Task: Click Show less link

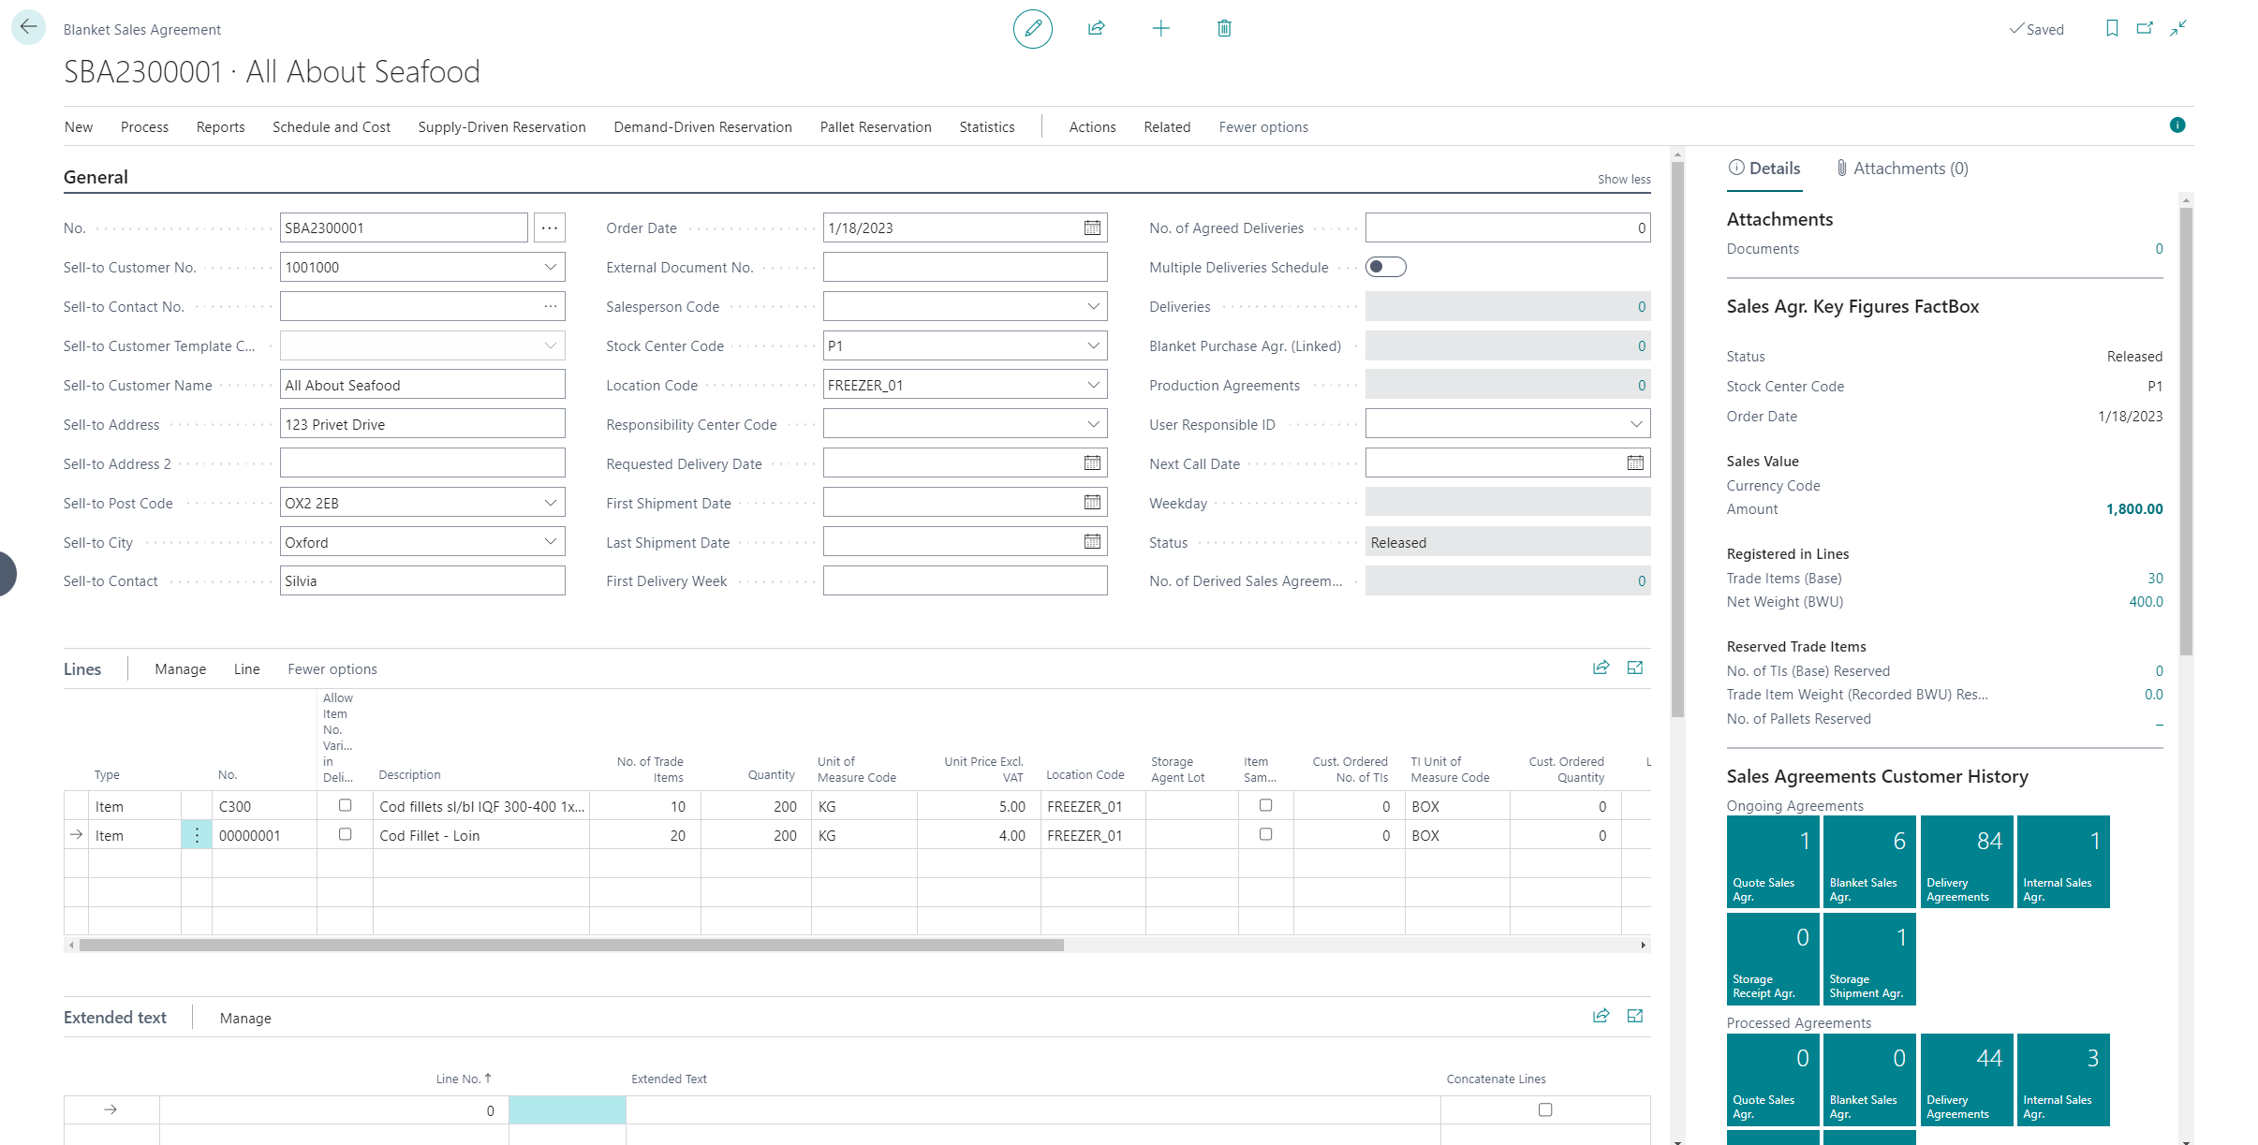Action: click(x=1623, y=180)
